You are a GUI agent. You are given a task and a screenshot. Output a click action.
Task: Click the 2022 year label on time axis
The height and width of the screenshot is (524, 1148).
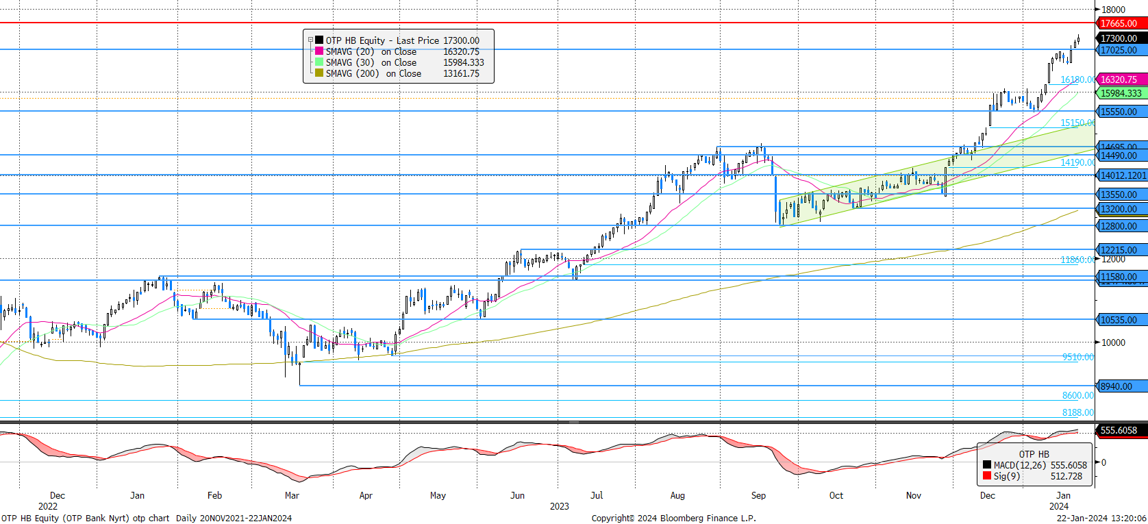(x=48, y=506)
